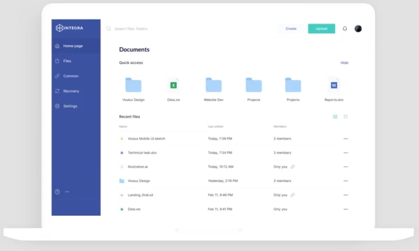
Task: Open the user profile avatar
Action: tap(358, 29)
